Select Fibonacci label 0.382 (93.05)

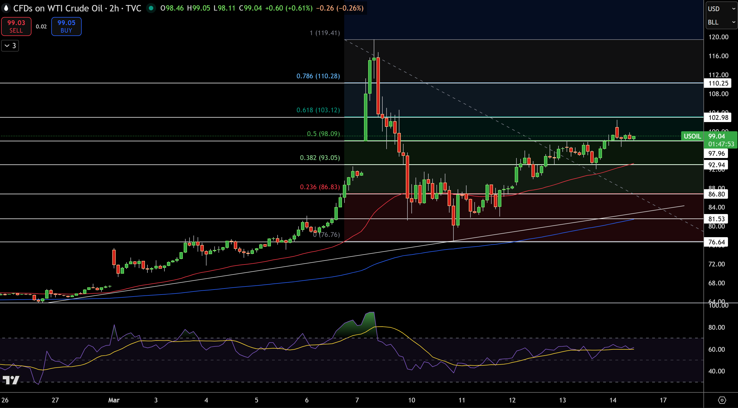point(320,158)
